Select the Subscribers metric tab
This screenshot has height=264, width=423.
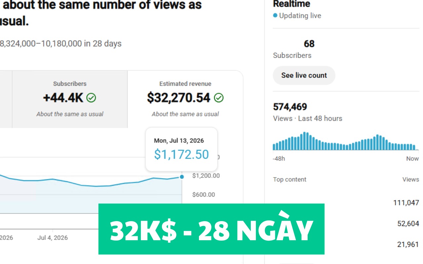70,99
